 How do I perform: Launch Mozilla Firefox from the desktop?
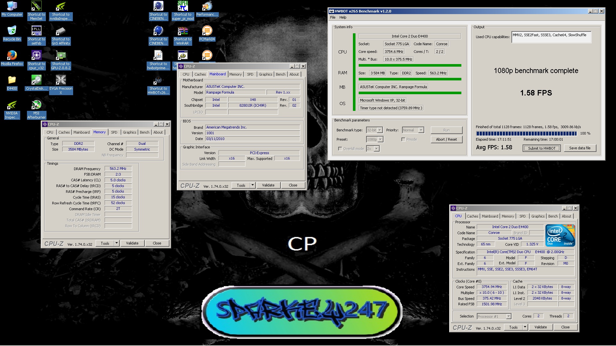pyautogui.click(x=12, y=58)
